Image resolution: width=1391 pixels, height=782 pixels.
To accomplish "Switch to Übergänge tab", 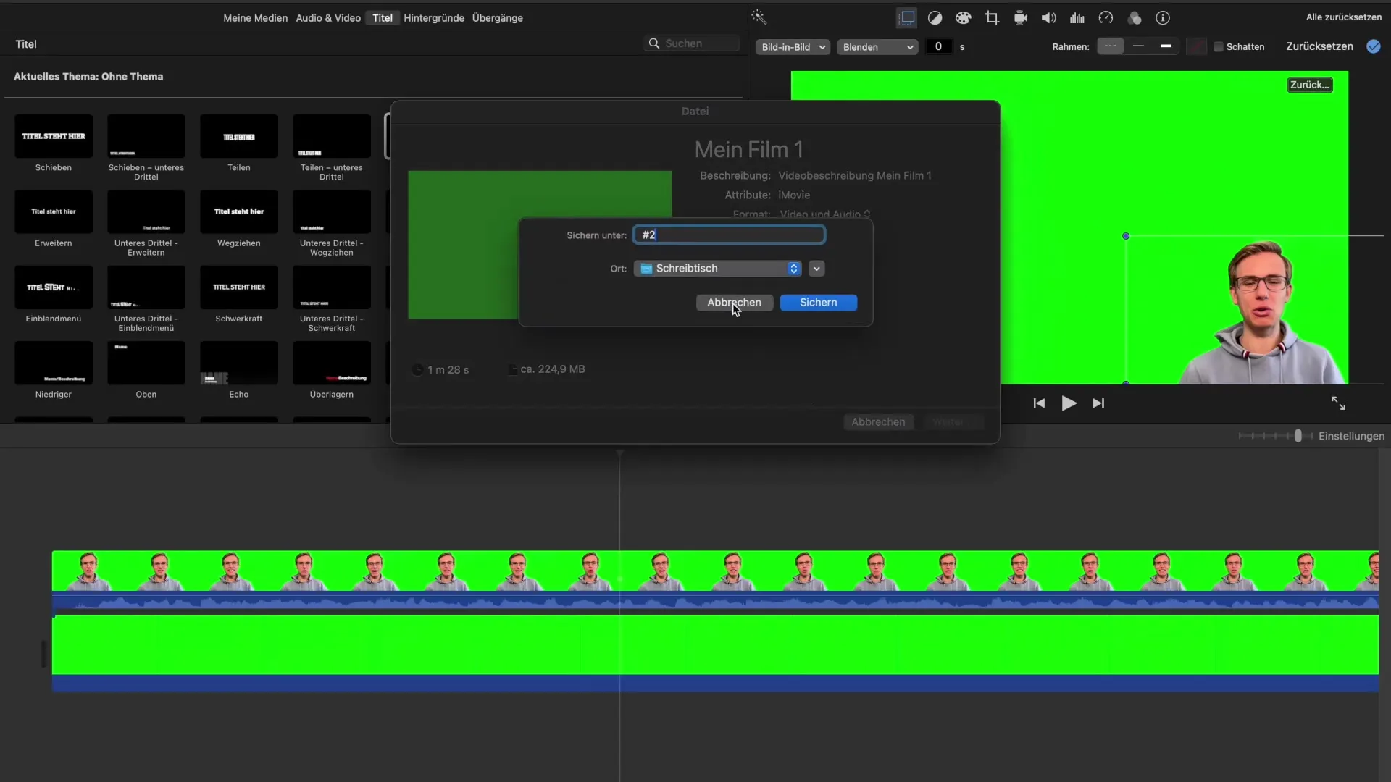I will tap(497, 18).
